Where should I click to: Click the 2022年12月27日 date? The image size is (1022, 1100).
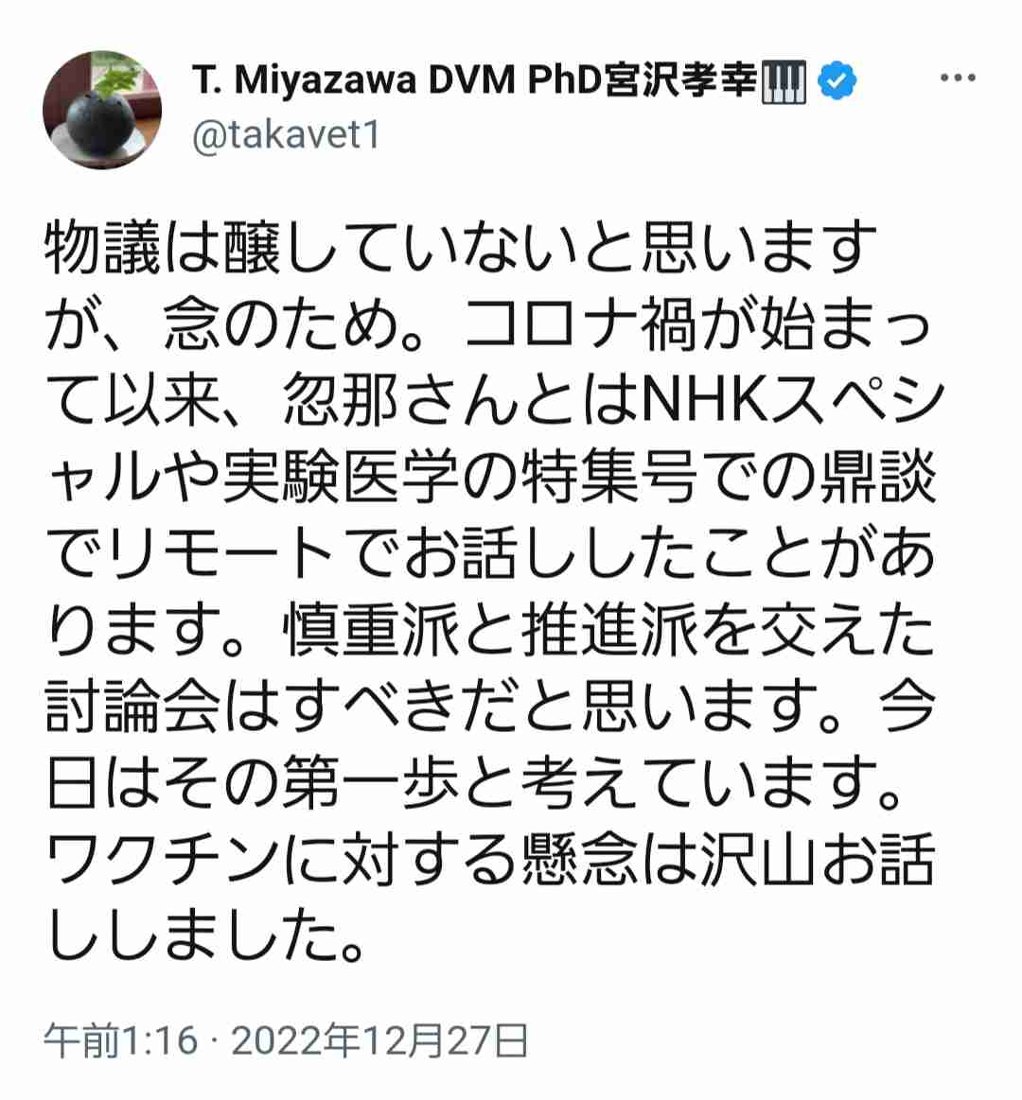379,1040
